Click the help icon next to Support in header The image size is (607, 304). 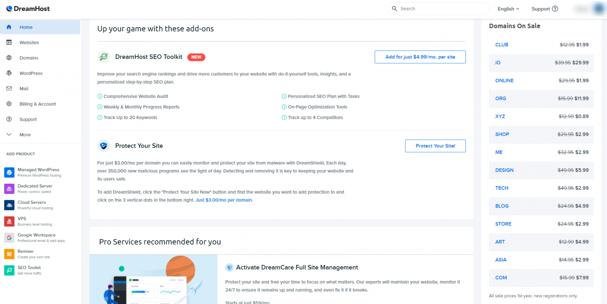555,8
